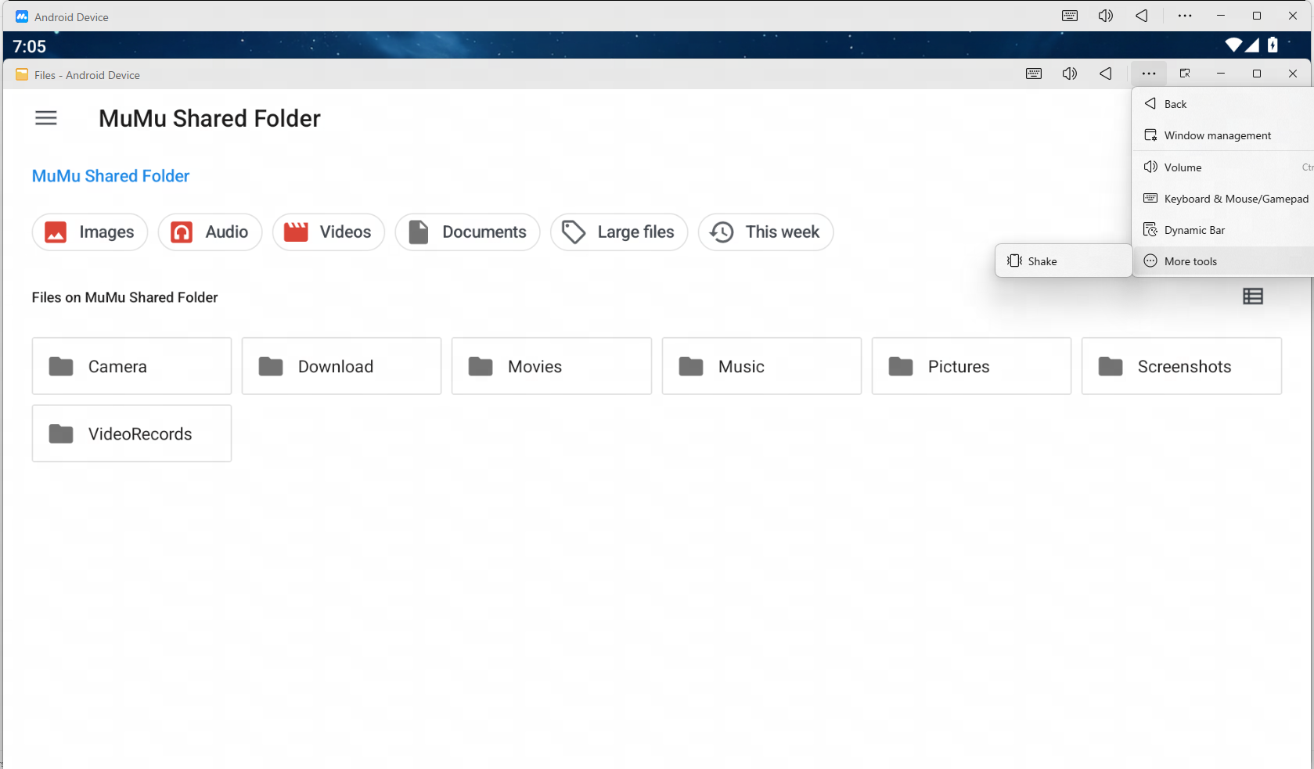Viewport: 1314px width, 769px height.
Task: Filter by Documents
Action: click(x=468, y=232)
